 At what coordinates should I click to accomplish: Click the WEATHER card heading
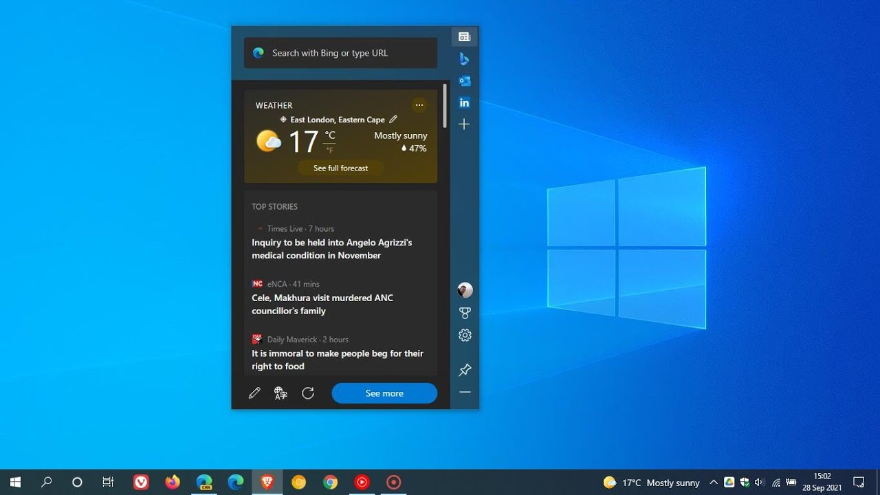point(274,105)
